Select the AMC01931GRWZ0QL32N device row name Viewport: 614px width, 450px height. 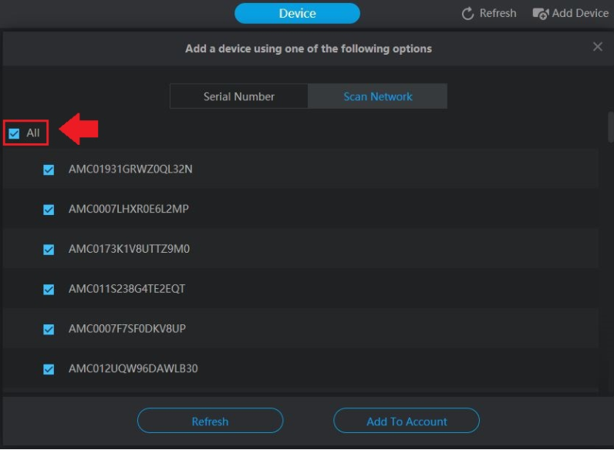coord(130,169)
